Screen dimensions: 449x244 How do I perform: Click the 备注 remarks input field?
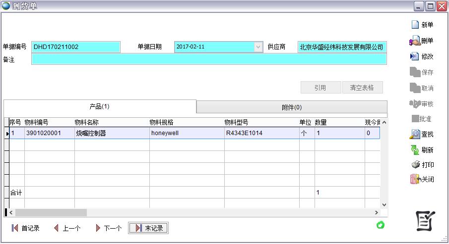[208, 59]
